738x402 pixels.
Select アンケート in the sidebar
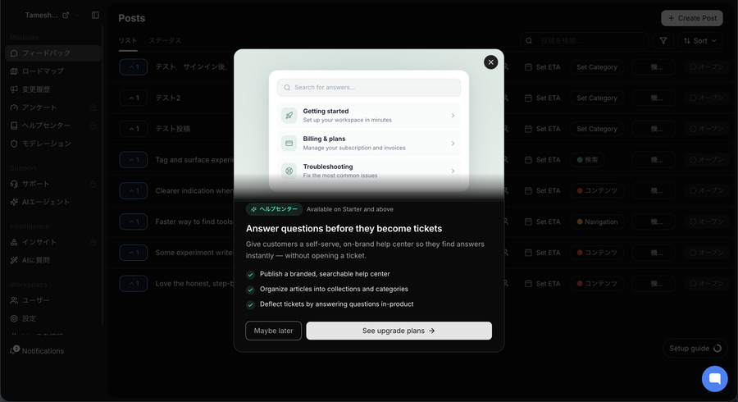click(x=53, y=107)
